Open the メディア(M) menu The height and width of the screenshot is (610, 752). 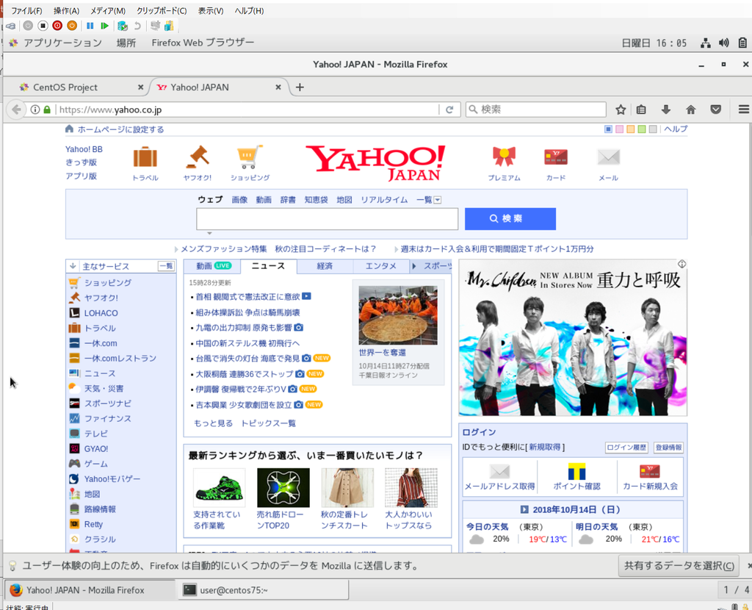[108, 10]
